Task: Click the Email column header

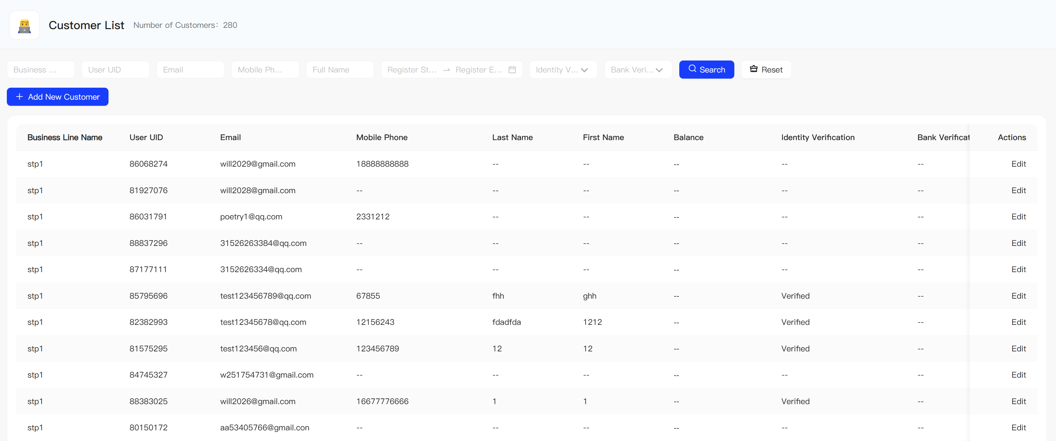Action: click(230, 138)
